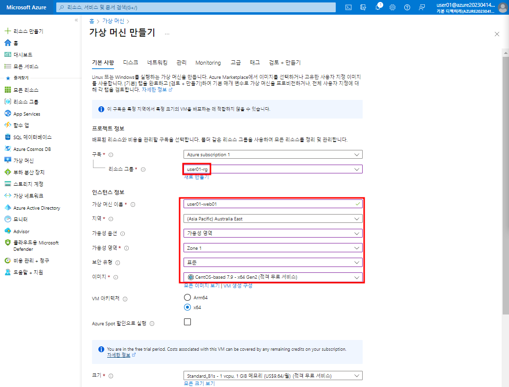Switch to the 네트워킹 tab
The image size is (509, 387).
click(157, 62)
